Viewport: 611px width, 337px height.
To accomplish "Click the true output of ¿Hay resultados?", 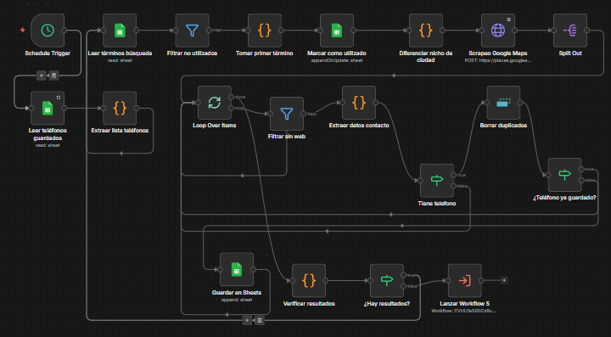I will tap(404, 275).
